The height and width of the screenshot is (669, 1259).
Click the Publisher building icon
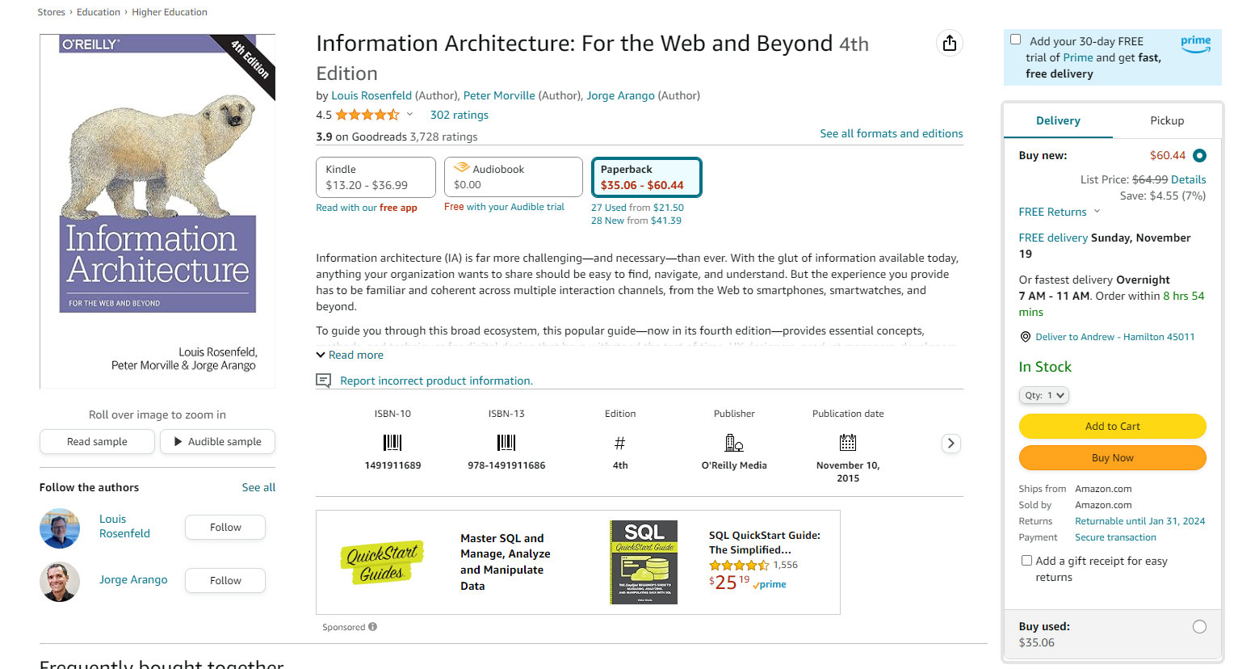tap(734, 443)
